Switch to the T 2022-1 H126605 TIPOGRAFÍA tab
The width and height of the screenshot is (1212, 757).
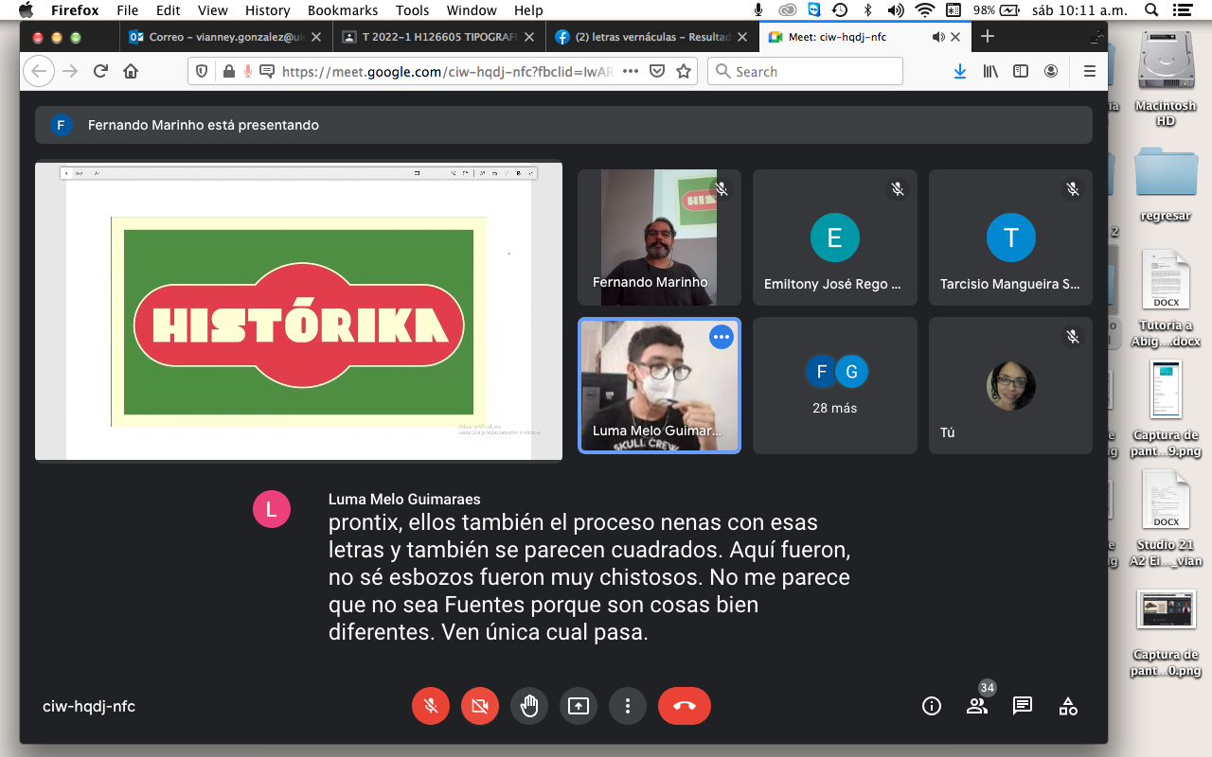[438, 37]
